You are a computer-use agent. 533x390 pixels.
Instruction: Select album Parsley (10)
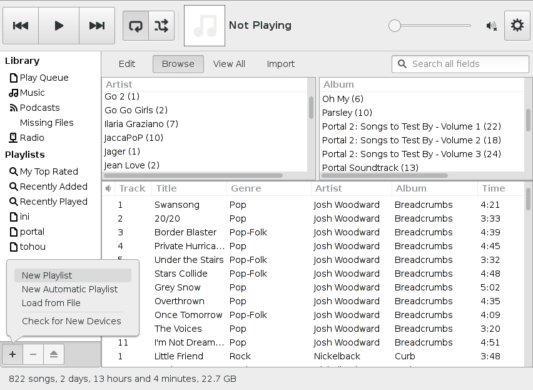click(x=422, y=113)
